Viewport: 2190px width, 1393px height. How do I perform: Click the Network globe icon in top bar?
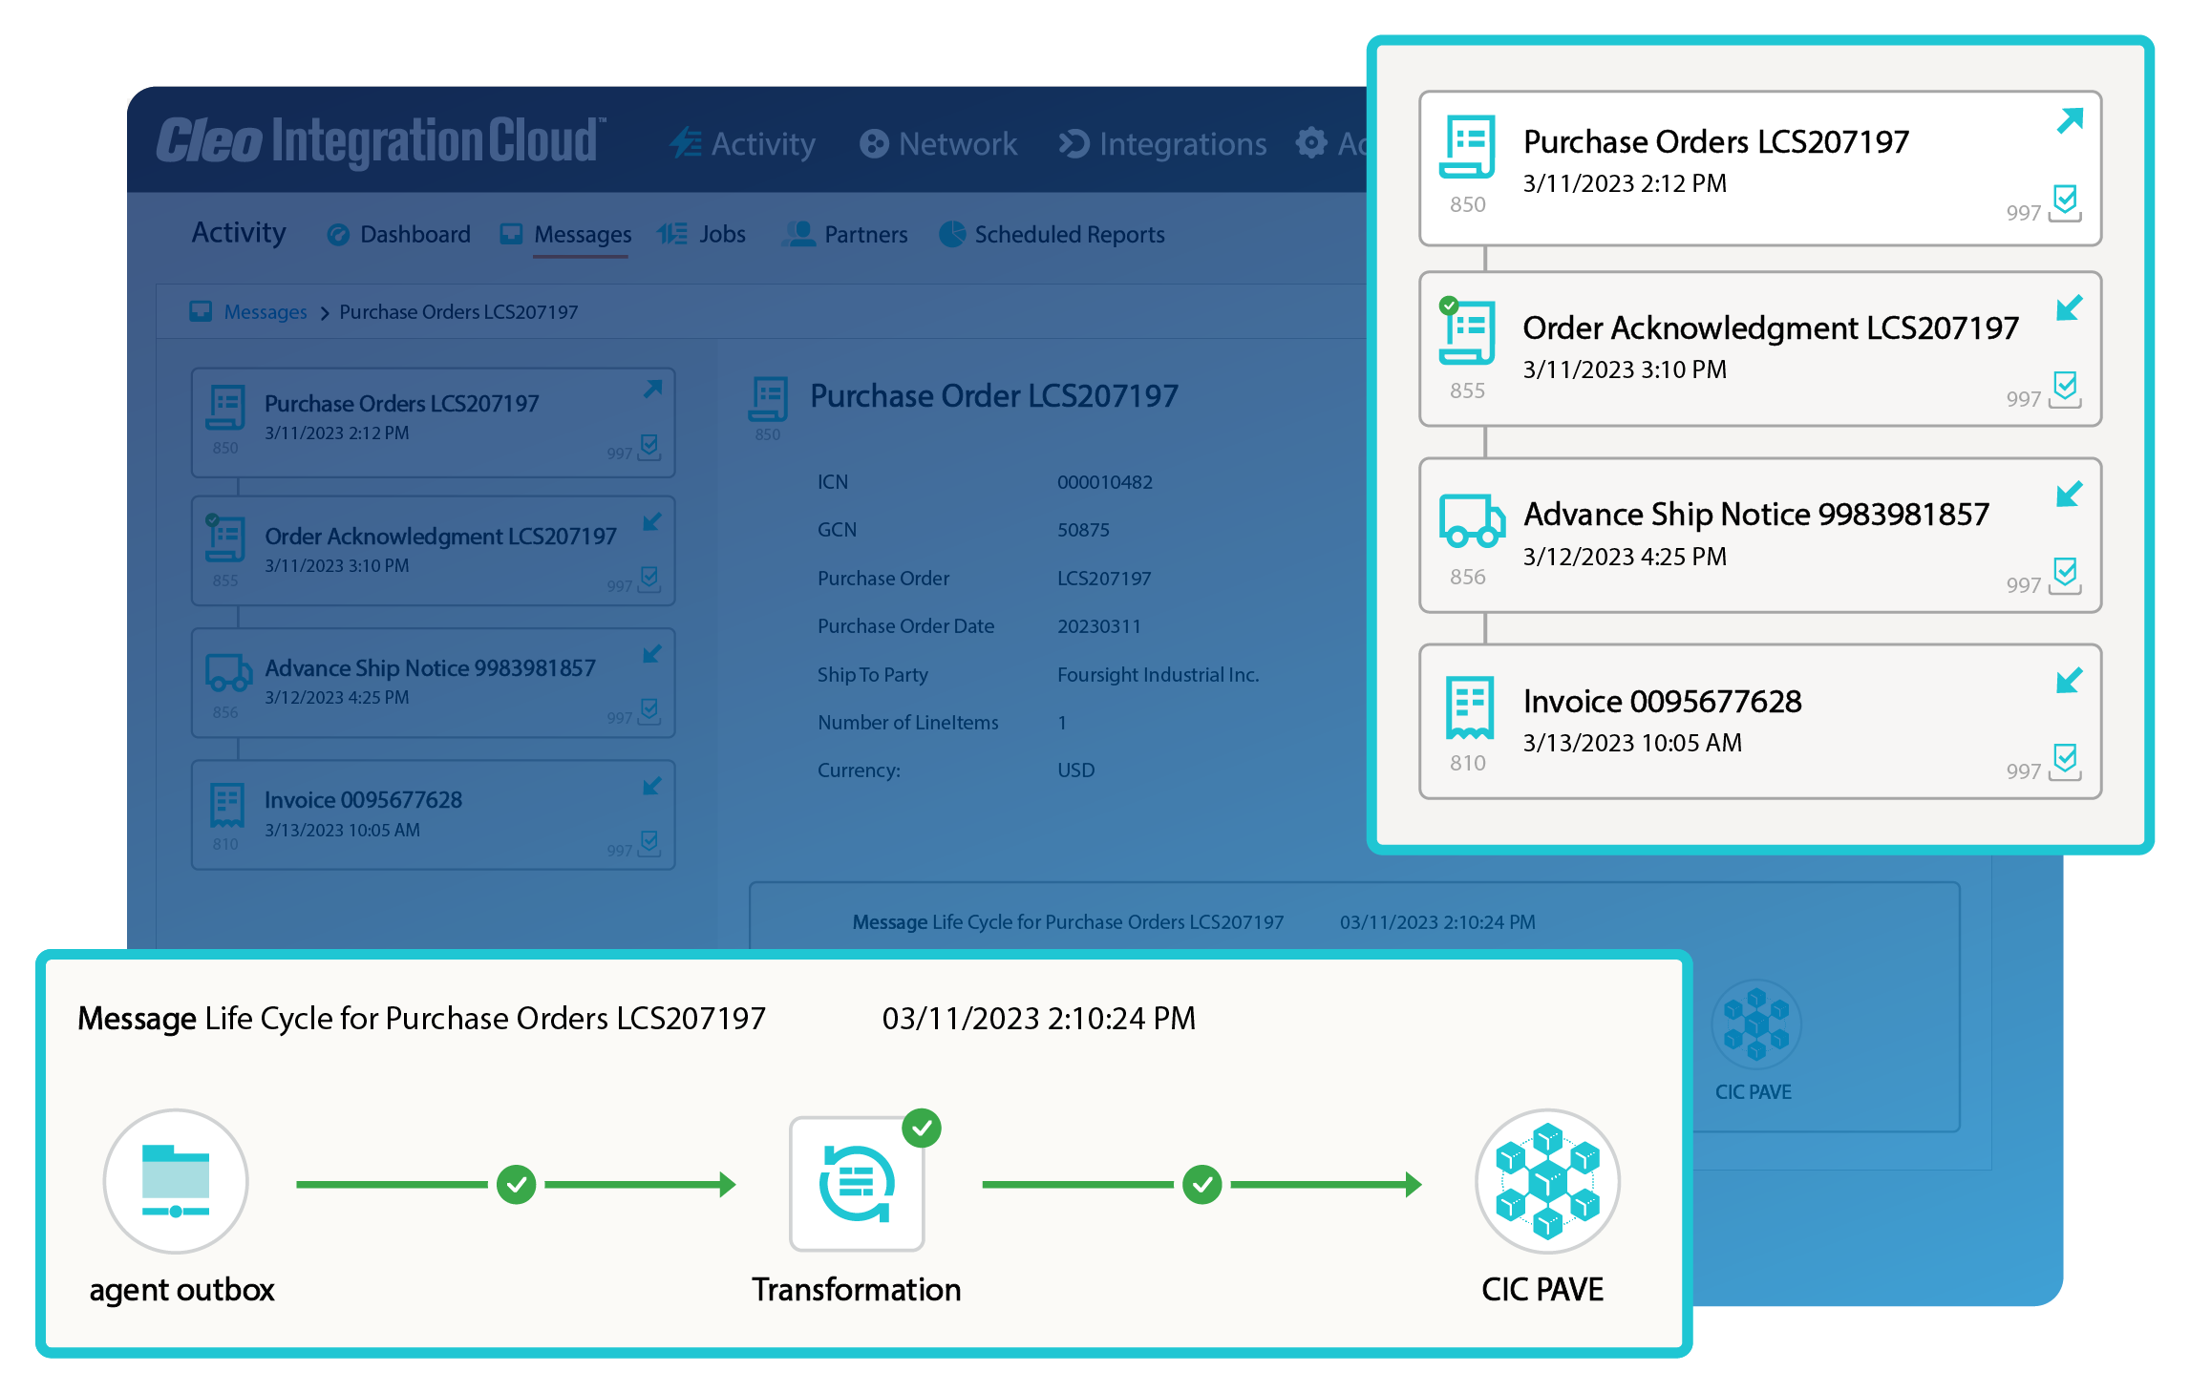coord(874,143)
